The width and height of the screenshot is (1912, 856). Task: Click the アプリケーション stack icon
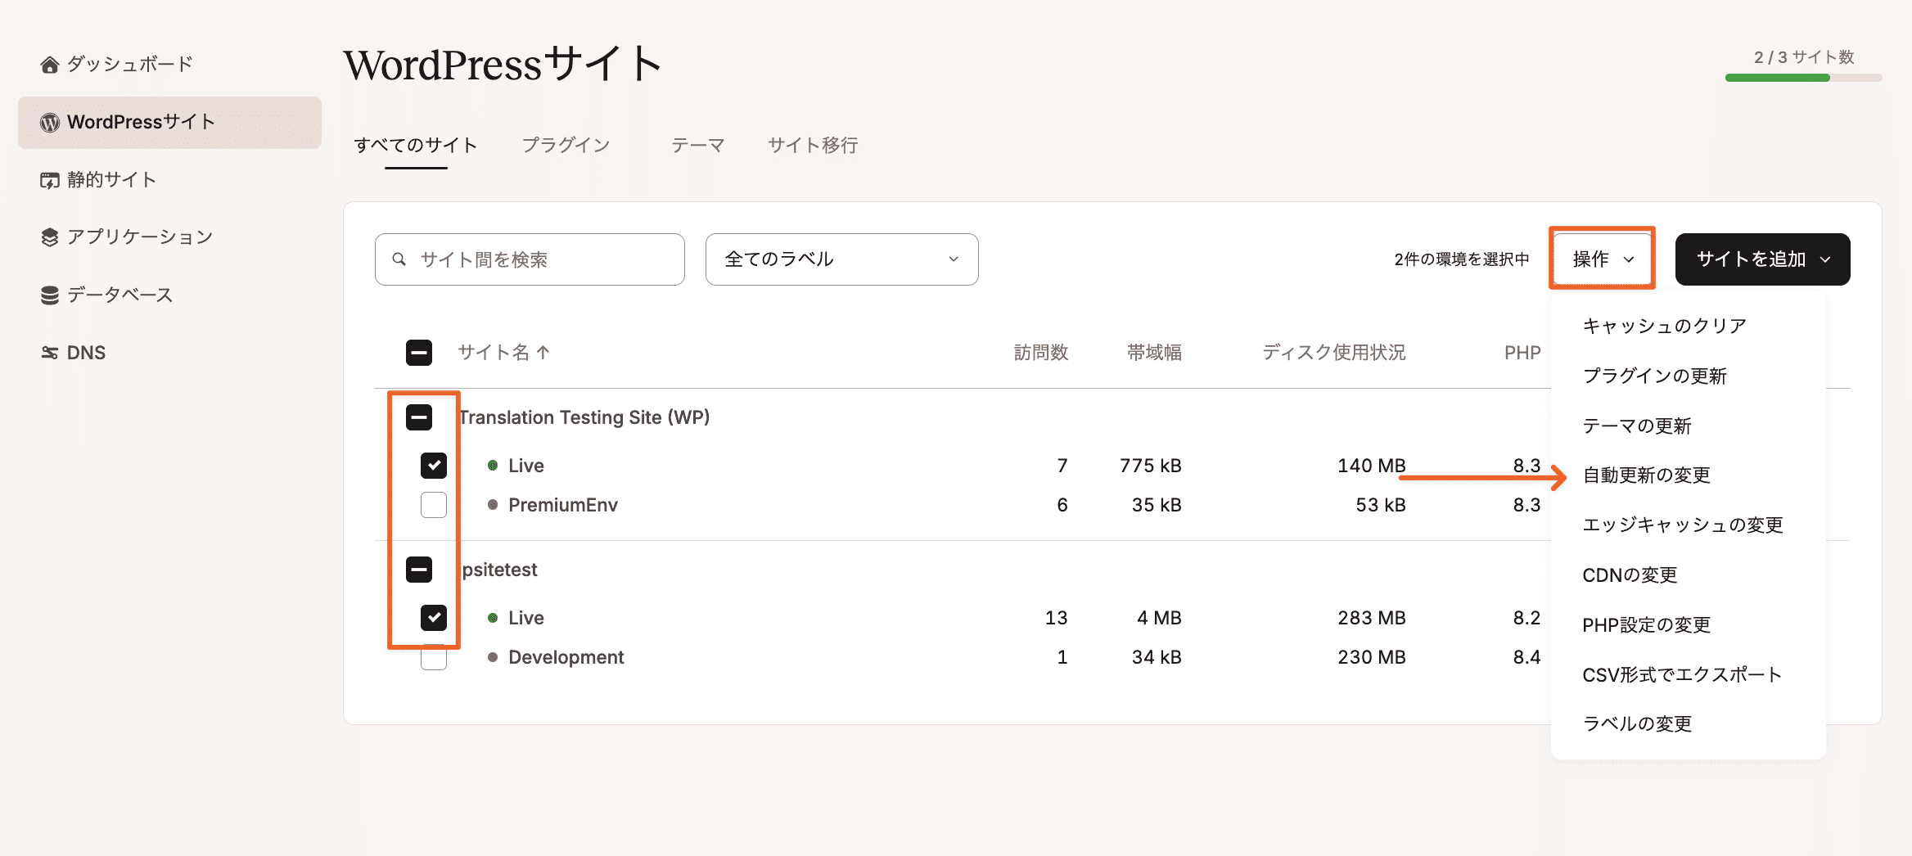coord(50,237)
